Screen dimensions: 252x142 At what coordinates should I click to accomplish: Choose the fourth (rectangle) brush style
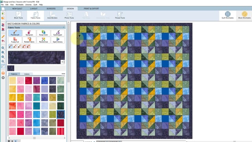[24, 47]
